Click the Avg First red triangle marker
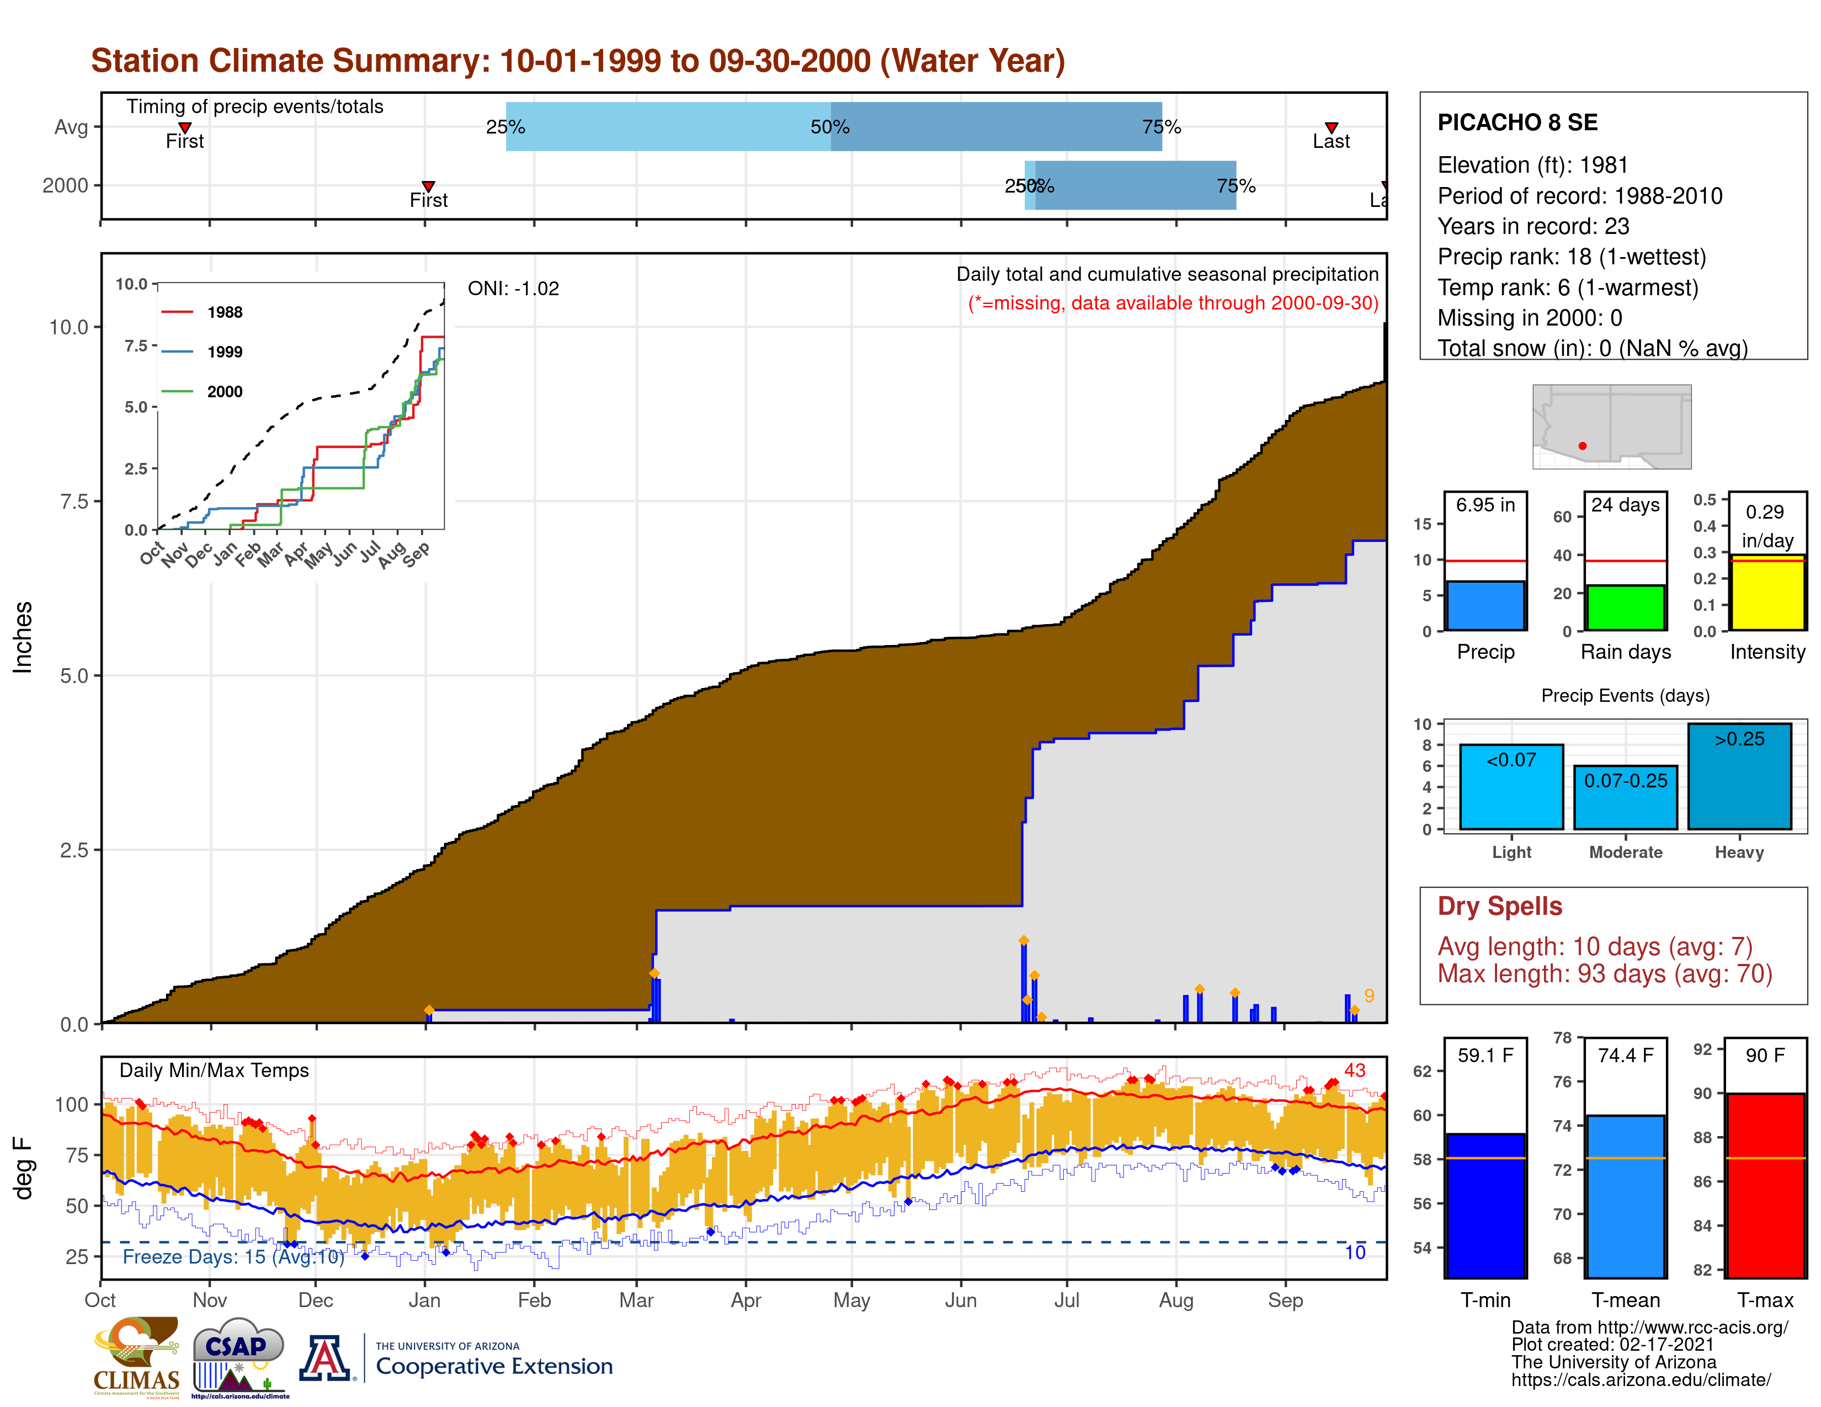This screenshot has width=1821, height=1407. (x=185, y=127)
